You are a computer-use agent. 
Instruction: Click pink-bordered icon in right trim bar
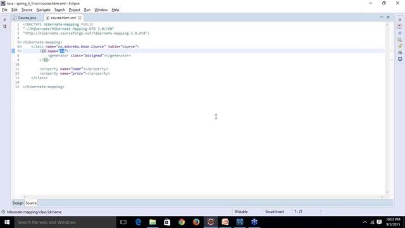click(400, 27)
